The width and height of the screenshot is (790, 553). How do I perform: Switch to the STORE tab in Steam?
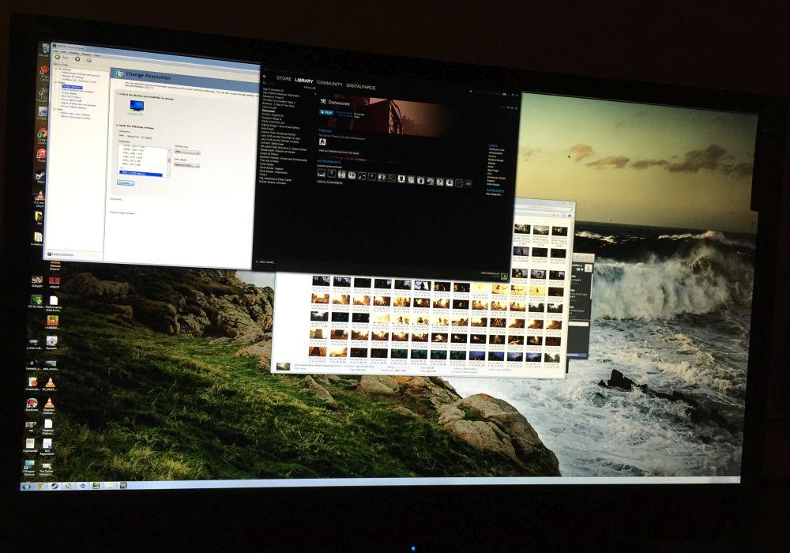(x=284, y=78)
